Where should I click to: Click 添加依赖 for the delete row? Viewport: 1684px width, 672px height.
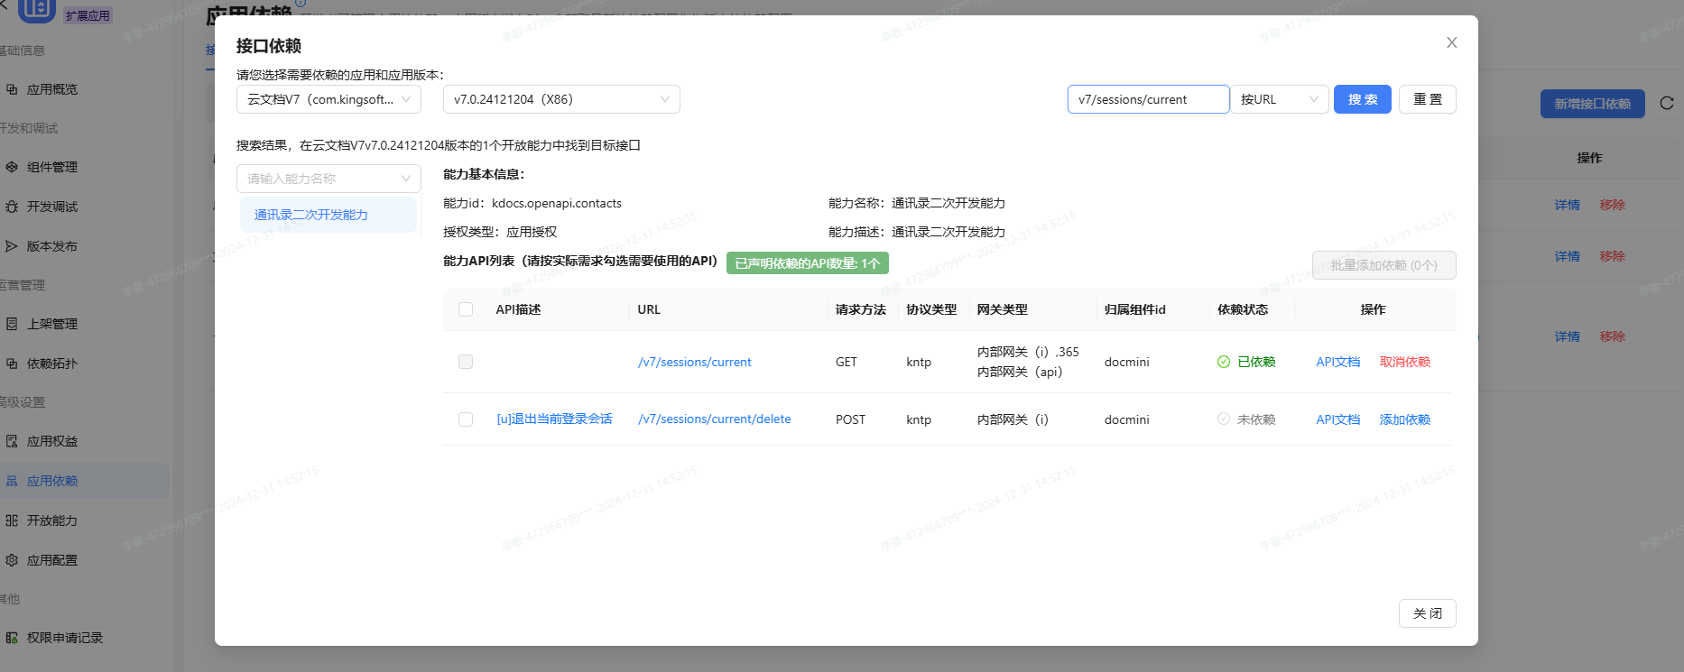pos(1405,419)
